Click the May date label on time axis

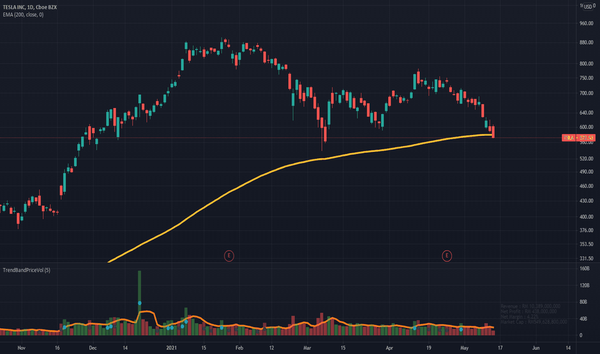coord(464,348)
